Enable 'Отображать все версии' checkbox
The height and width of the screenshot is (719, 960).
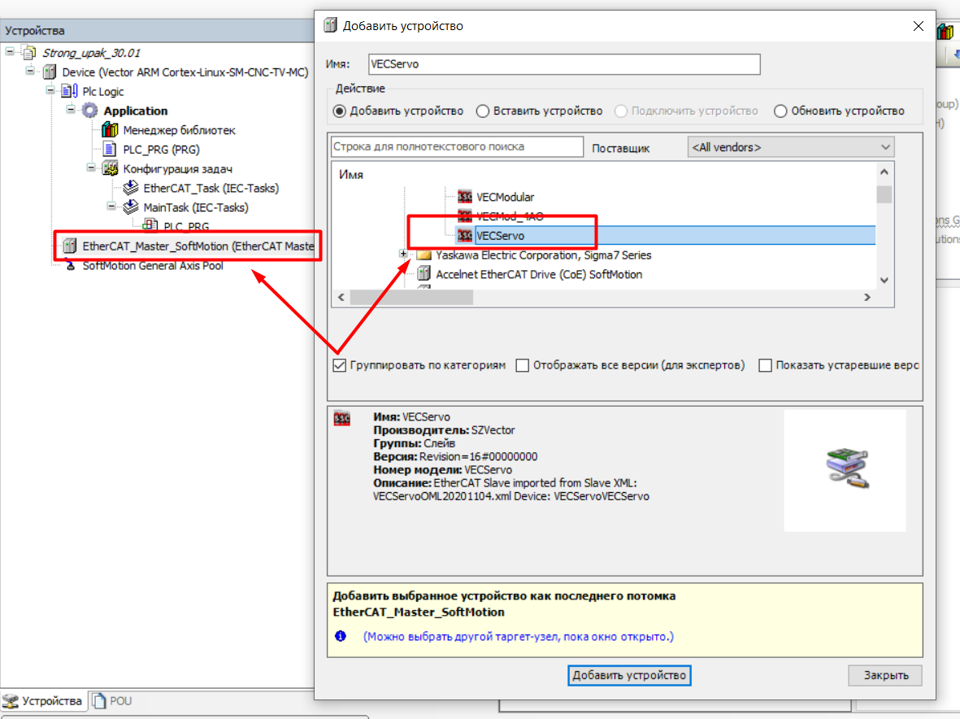point(522,366)
